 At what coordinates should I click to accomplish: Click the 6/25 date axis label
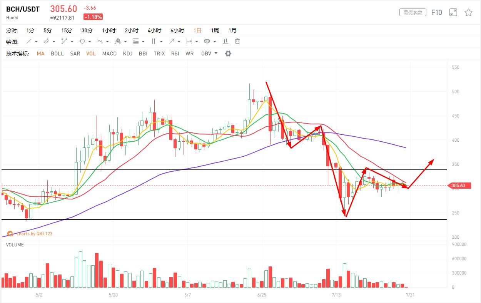(262, 295)
